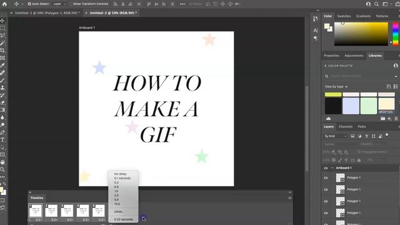Select the Hand tool
Image resolution: width=400 pixels, height=225 pixels.
point(2,162)
